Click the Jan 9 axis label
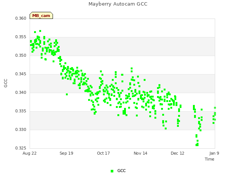Screen dimensions: 237x178 (214, 153)
